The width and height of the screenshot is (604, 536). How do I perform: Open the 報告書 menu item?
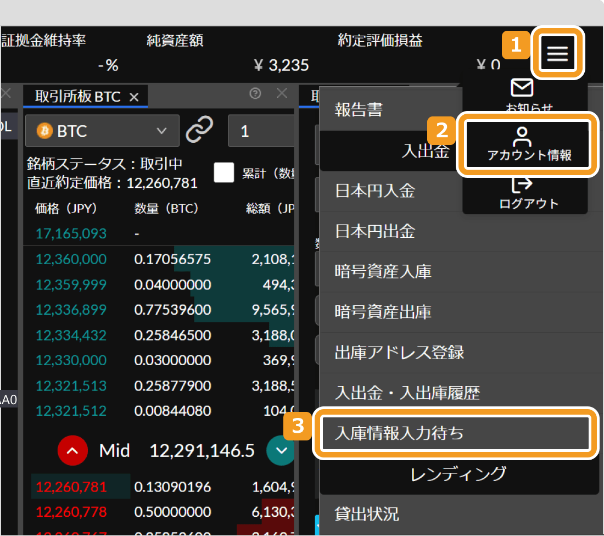point(390,110)
